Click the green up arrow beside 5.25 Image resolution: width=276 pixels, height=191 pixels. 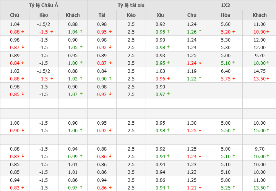tap(234, 188)
